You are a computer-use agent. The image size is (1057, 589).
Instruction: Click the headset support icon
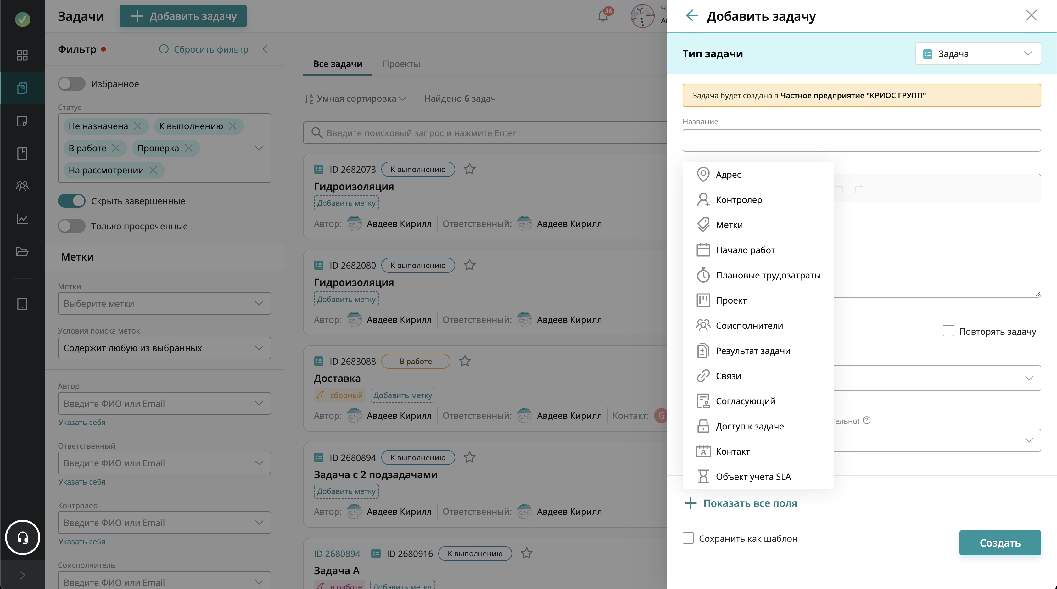(x=23, y=537)
